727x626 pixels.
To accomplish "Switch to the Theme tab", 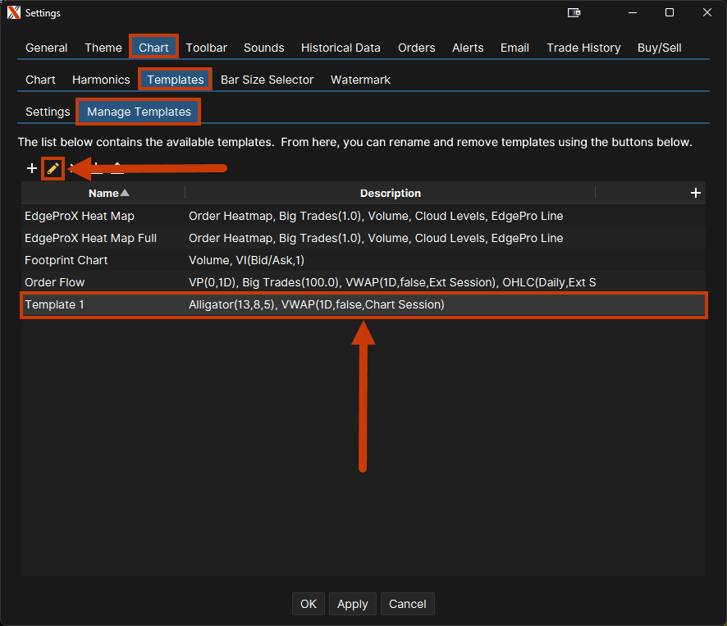I will [103, 48].
